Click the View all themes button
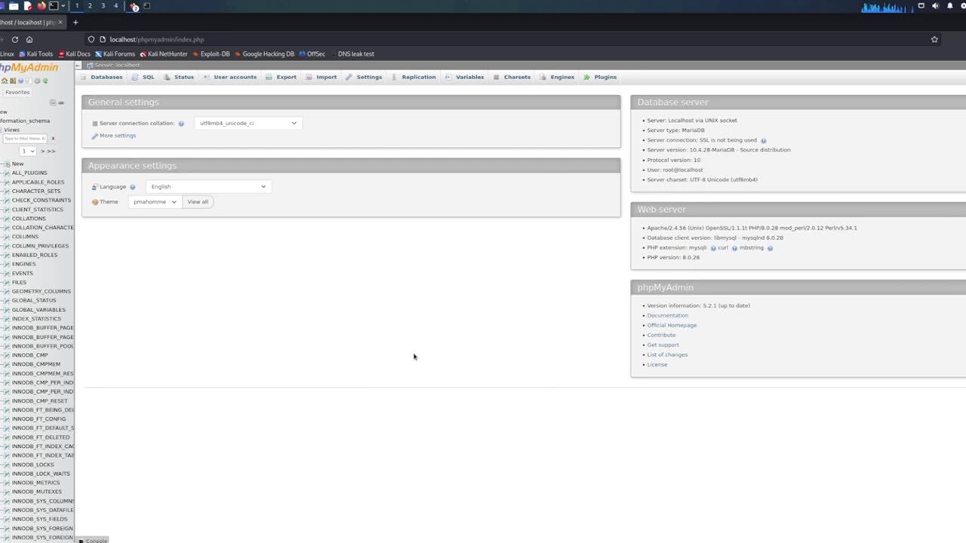Screen dimensions: 966x543 coord(198,202)
